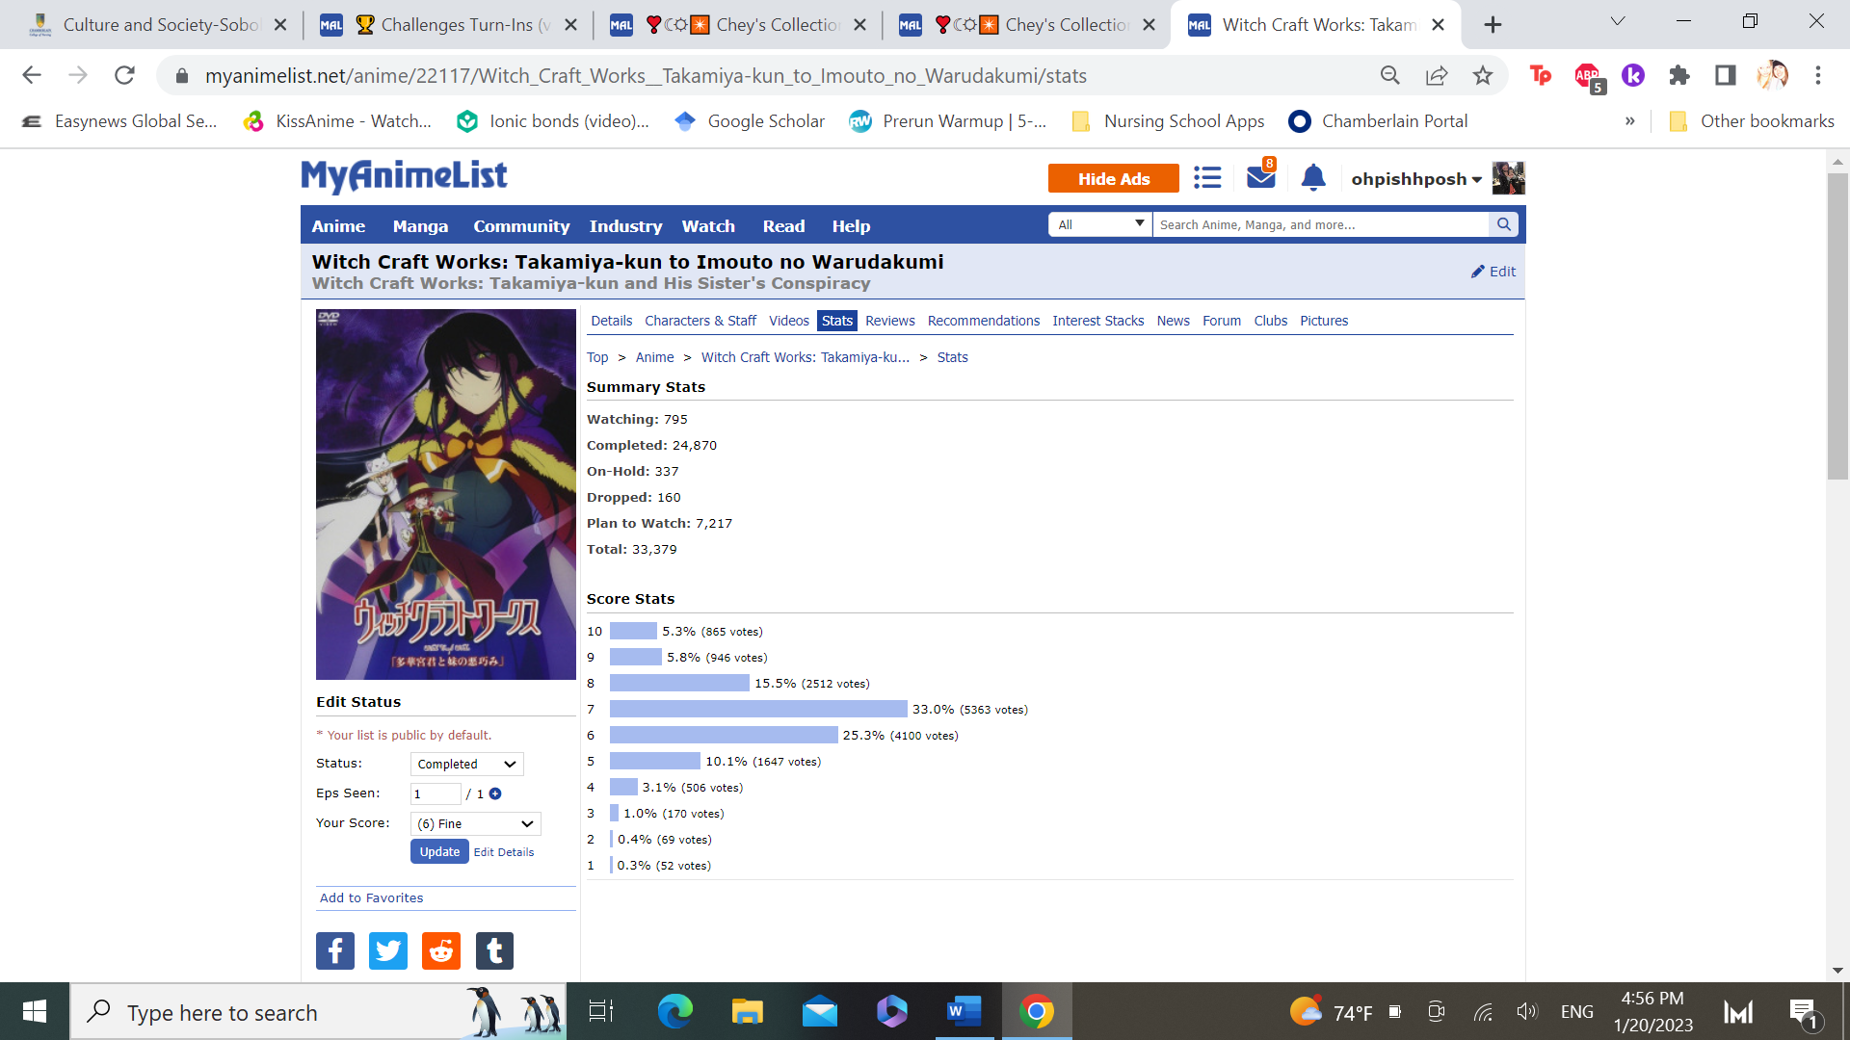The height and width of the screenshot is (1040, 1850).
Task: Open Pictures tab
Action: coord(1324,321)
